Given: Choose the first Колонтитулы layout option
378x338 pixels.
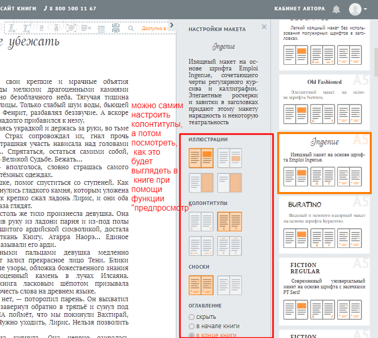Looking at the screenshot, I should (x=202, y=221).
